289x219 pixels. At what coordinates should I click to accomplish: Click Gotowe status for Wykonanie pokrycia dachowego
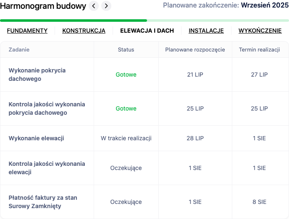coord(126,75)
